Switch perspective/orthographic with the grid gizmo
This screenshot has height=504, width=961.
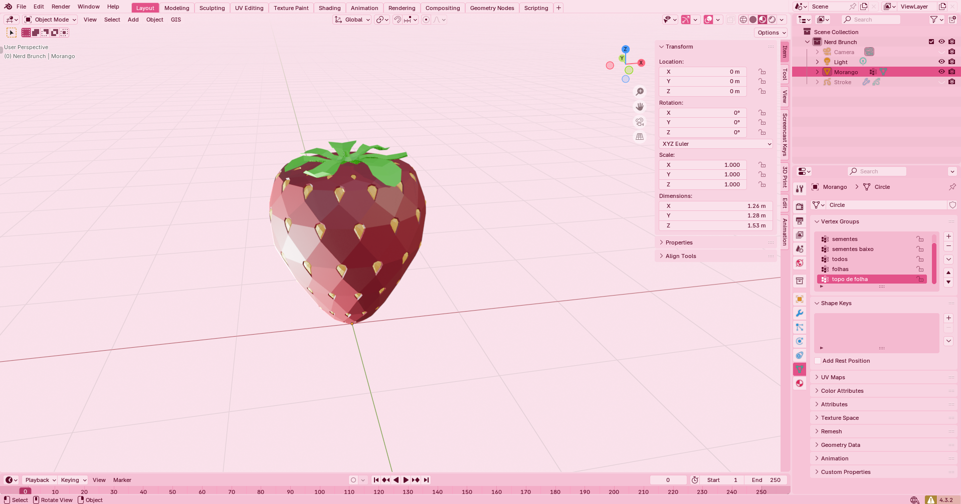coord(640,136)
